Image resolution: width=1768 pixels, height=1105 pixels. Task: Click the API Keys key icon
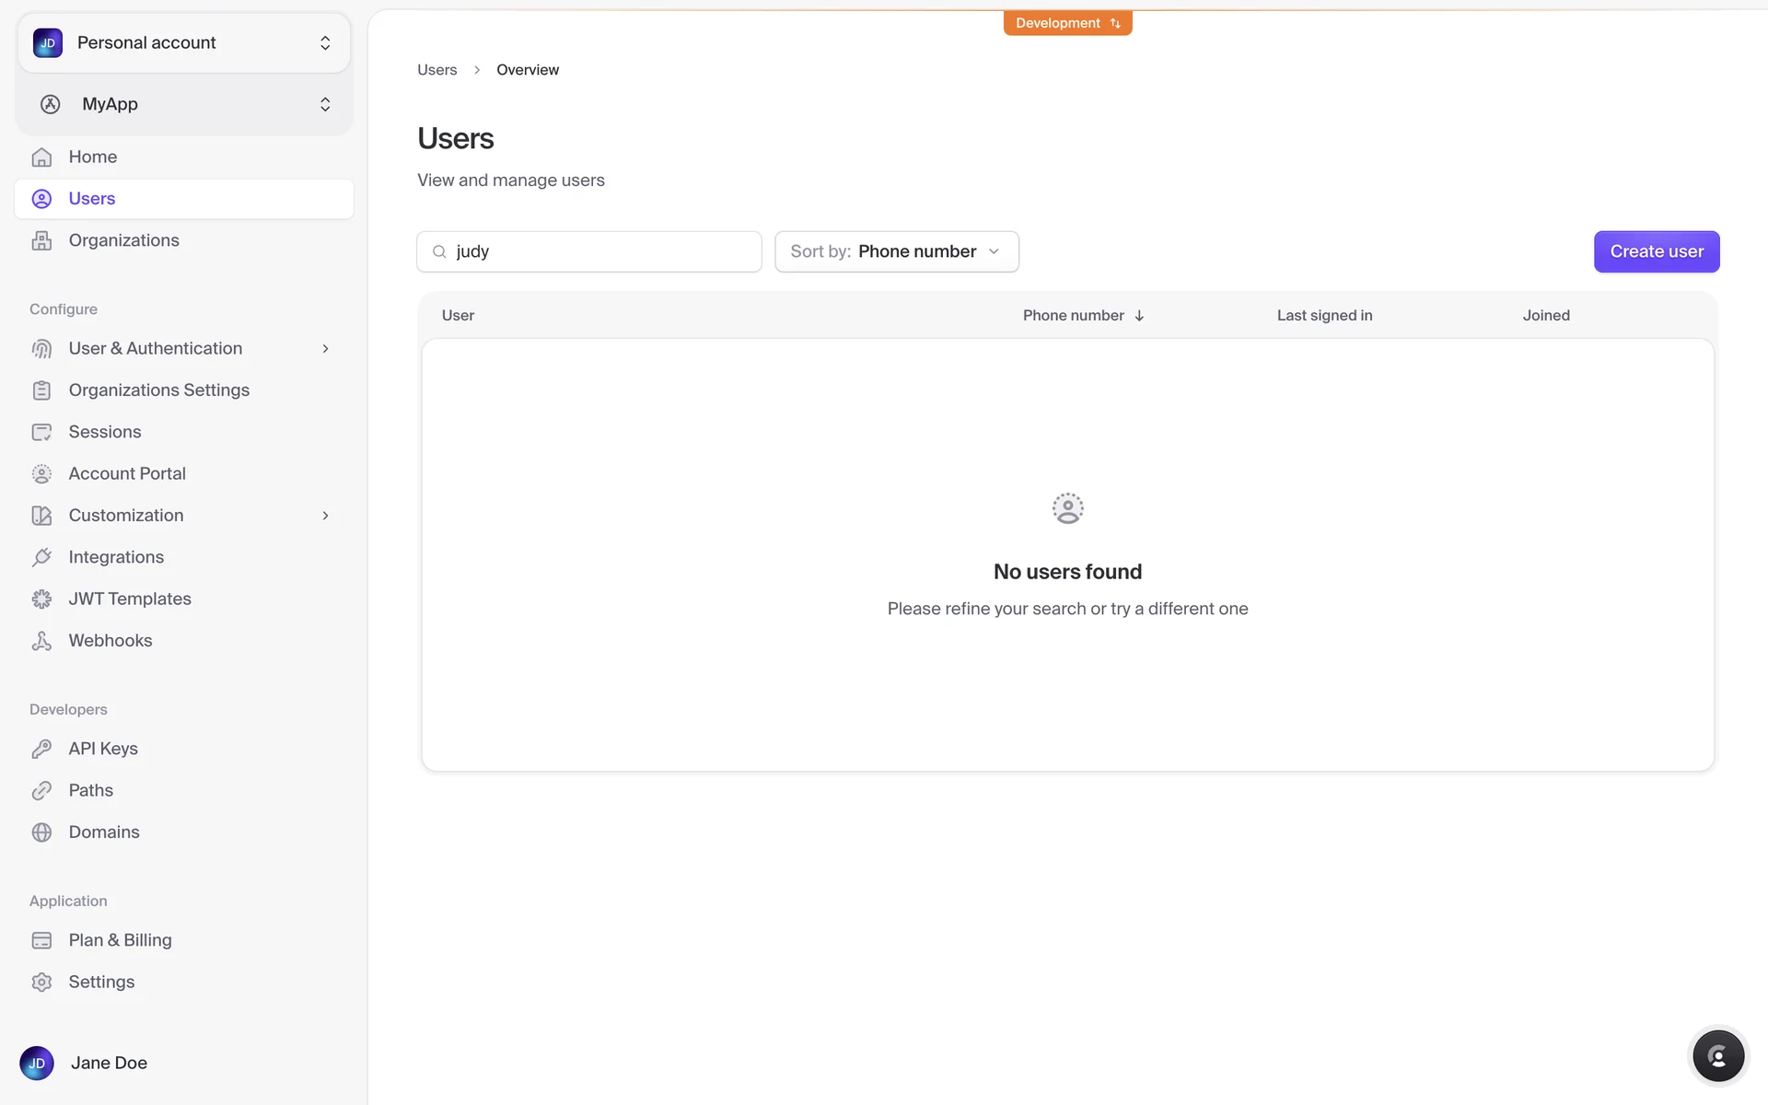click(x=41, y=749)
